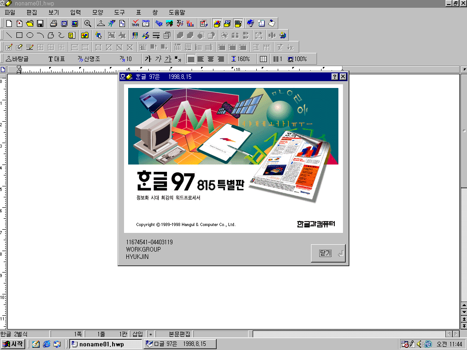Open the 보기 menu
467x350 pixels.
[x=54, y=12]
